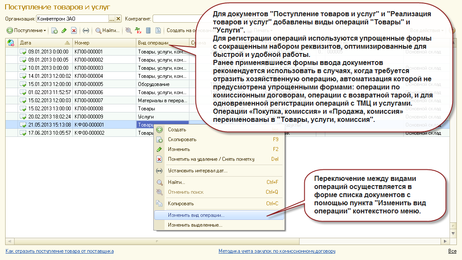Sort by the Дата column header
The image size is (462, 260).
point(45,43)
